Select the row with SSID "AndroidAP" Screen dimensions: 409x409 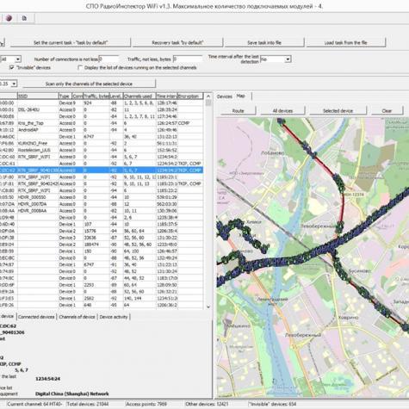click(102, 130)
